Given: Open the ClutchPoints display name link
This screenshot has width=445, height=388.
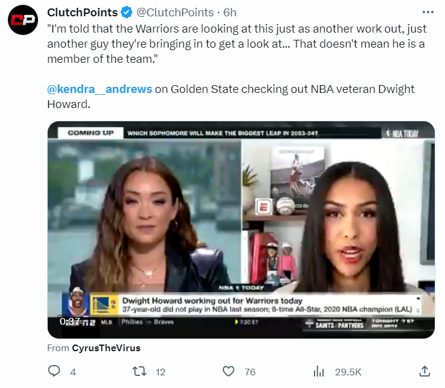Looking at the screenshot, I should pos(82,12).
